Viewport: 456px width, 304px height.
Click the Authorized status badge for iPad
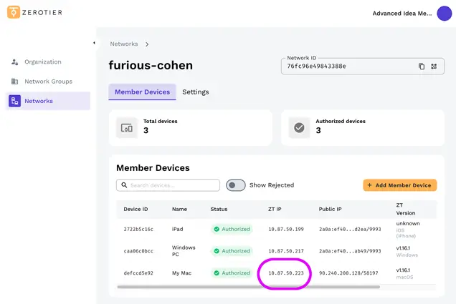pos(231,230)
